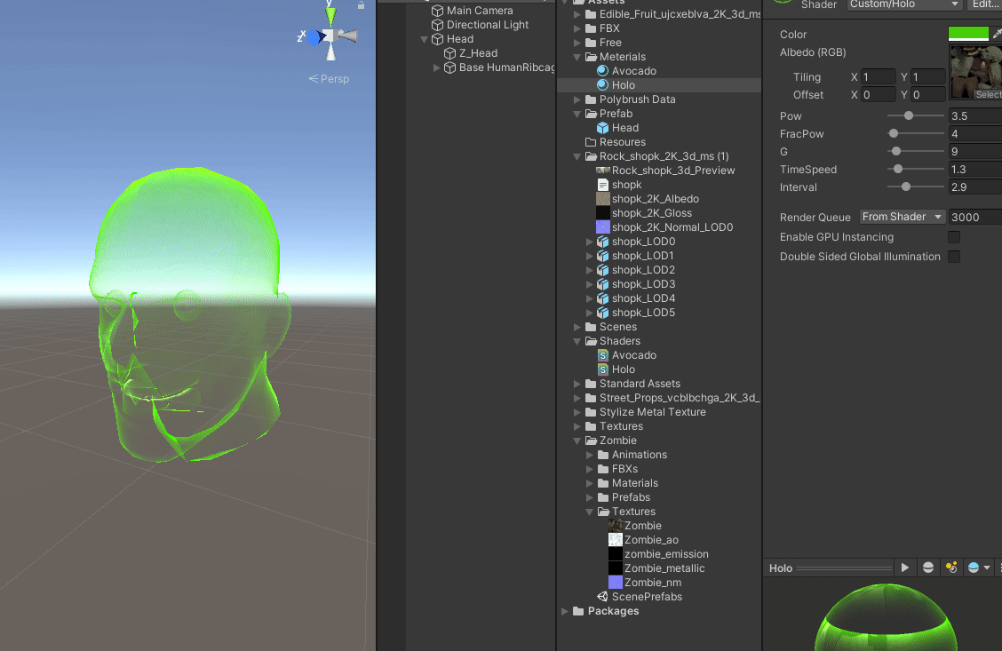Screen dimensions: 1002x651
Task: Collapse the Zombie Textures subfolder
Action: 590,512
